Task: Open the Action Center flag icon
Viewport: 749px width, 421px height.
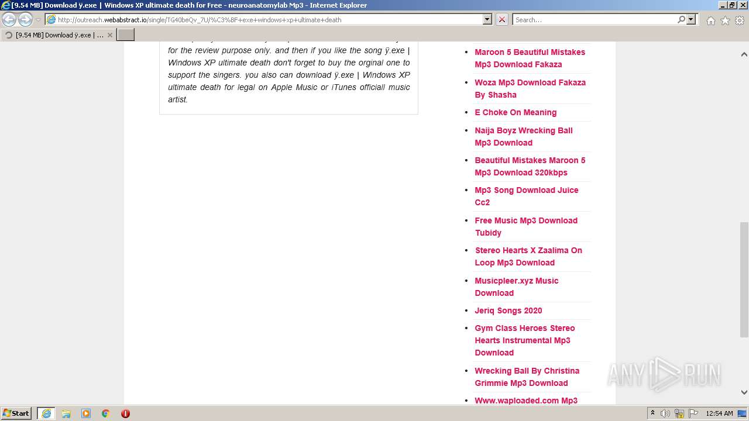Action: tap(693, 413)
